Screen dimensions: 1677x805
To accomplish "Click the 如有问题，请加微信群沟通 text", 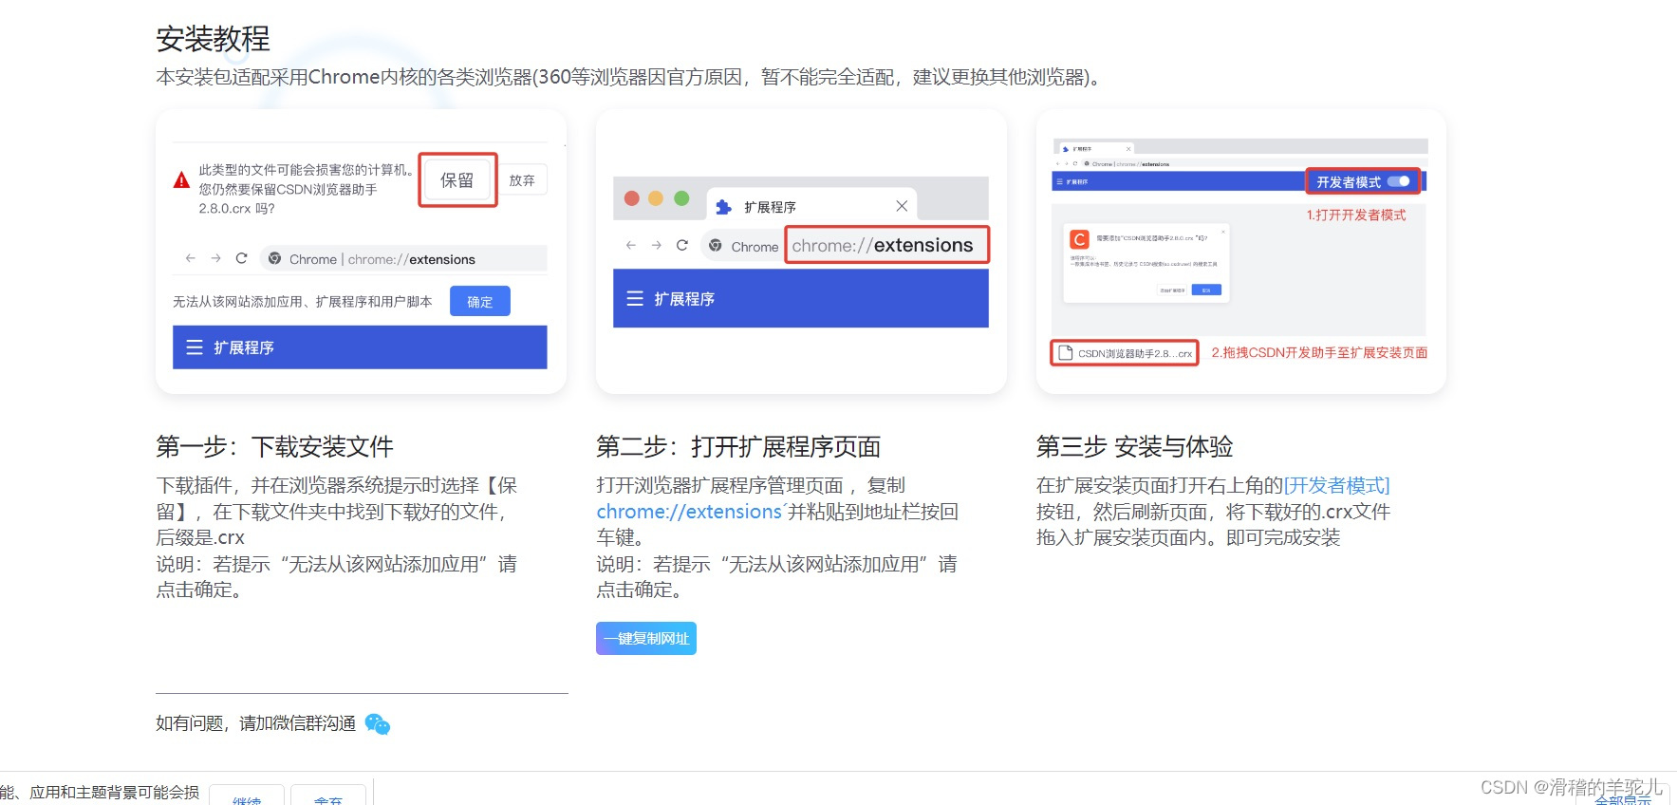I will coord(255,723).
